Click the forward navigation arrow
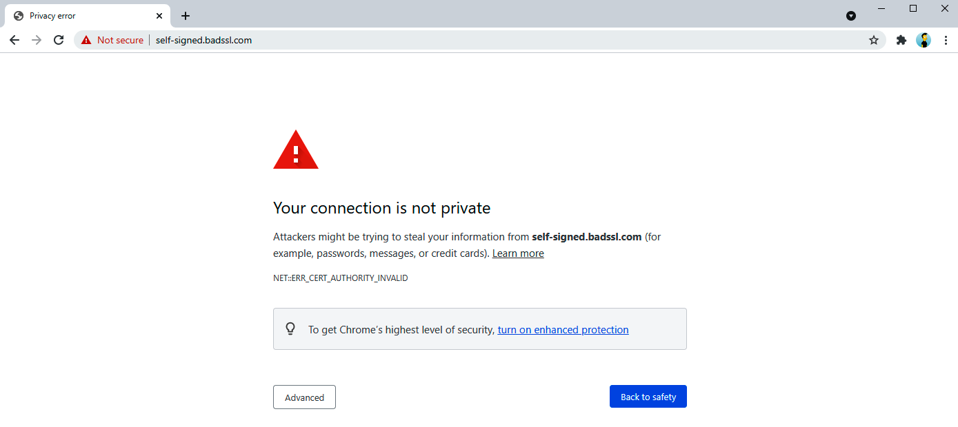The image size is (958, 427). [x=37, y=40]
